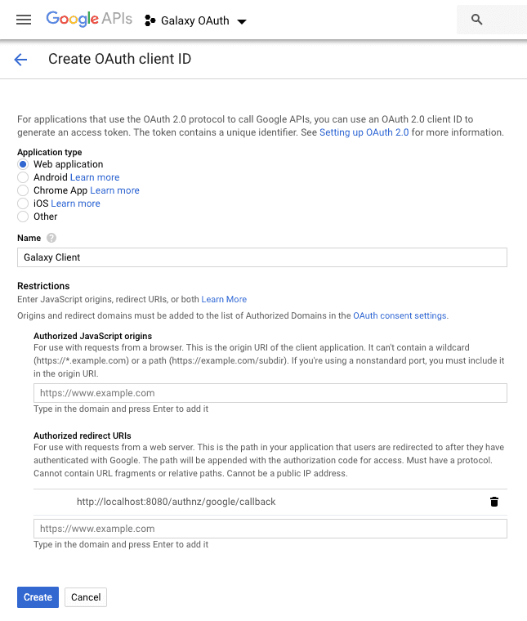Open the Setting up OAuth 2.0 link
The width and height of the screenshot is (527, 621).
tap(364, 132)
